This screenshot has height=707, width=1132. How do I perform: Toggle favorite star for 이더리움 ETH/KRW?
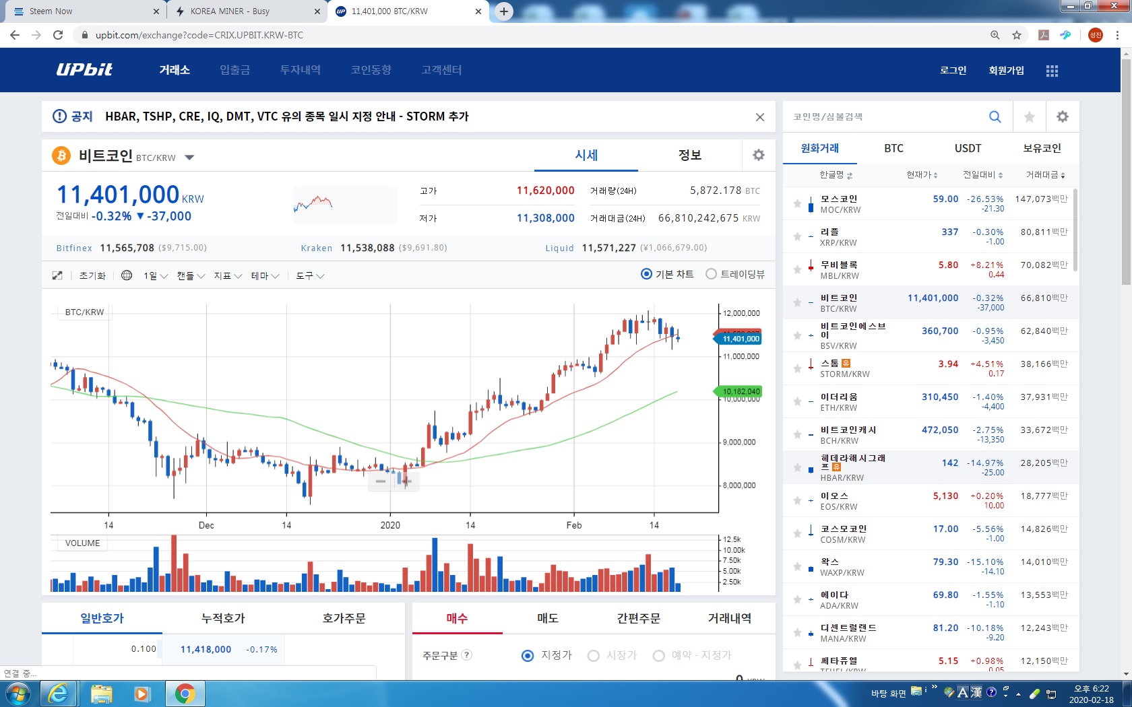pyautogui.click(x=797, y=401)
